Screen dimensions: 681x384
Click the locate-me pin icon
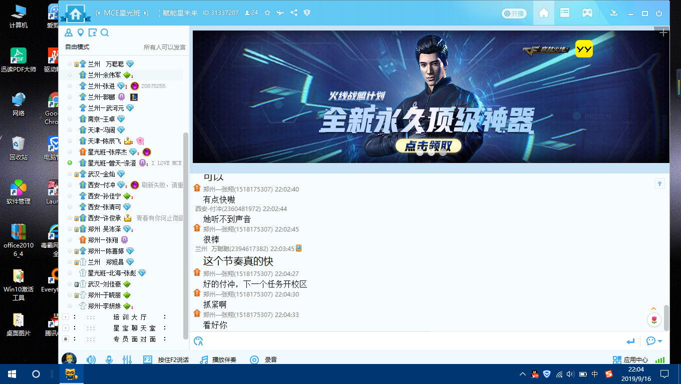coord(81,33)
